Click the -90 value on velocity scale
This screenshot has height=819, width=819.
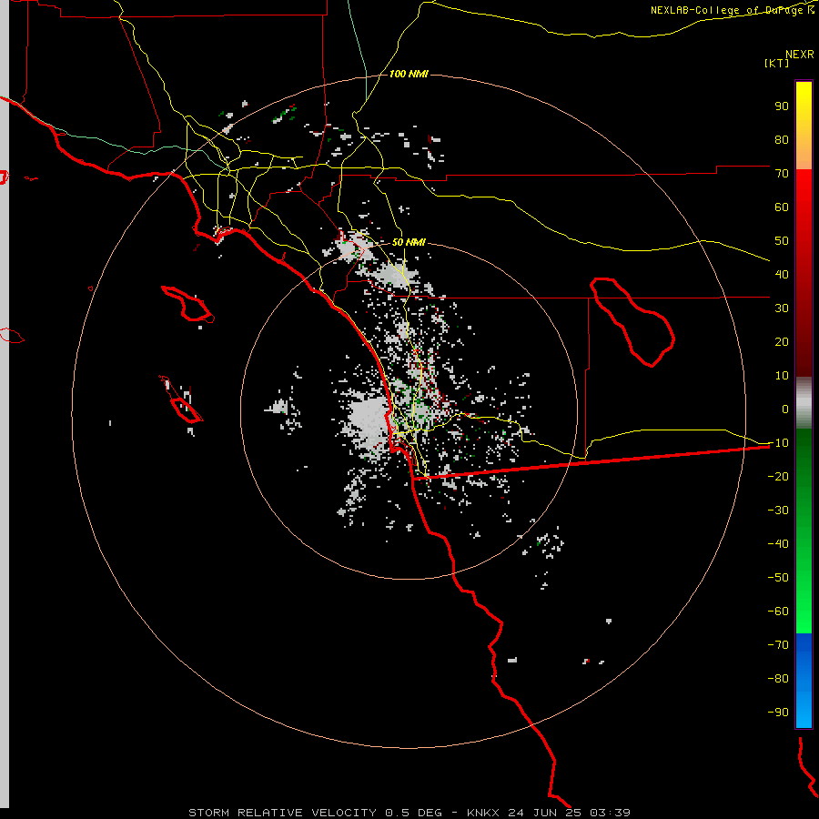[x=778, y=713]
